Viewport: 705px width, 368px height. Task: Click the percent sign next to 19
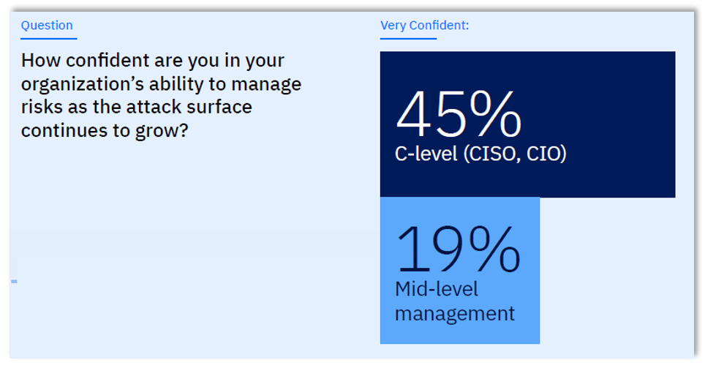coord(496,250)
